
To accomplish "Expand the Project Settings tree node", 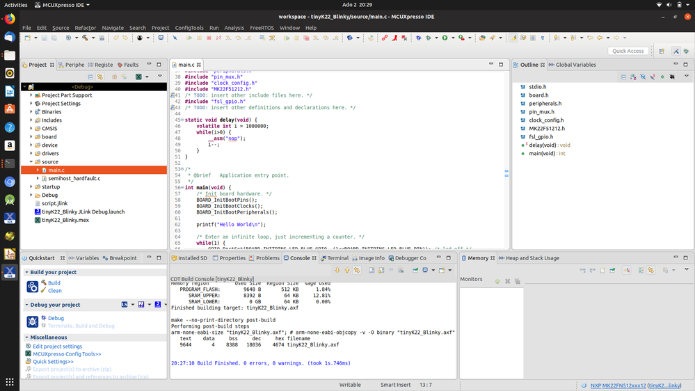I will 31,104.
